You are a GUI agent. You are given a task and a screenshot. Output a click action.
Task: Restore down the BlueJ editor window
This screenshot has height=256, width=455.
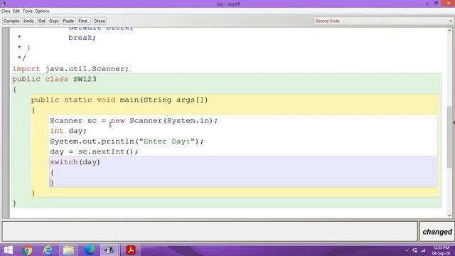tap(436, 4)
